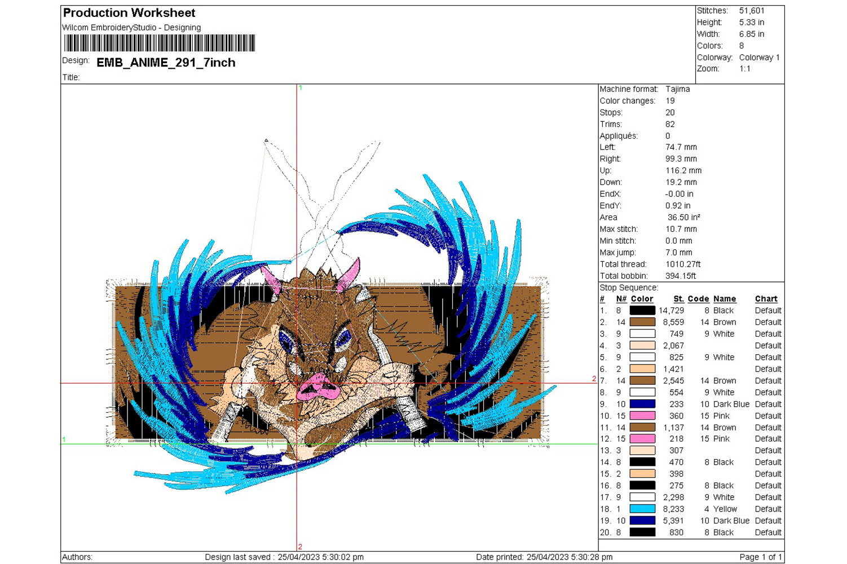The width and height of the screenshot is (847, 564).
Task: Click stitch count '5,391' in stop 19
Action: pos(673,521)
